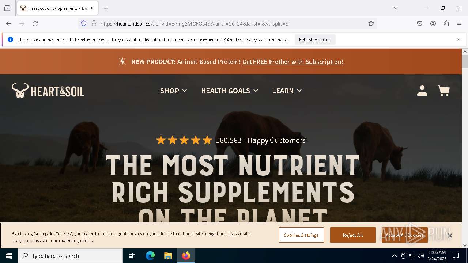Click Reject All cookies button

click(353, 235)
